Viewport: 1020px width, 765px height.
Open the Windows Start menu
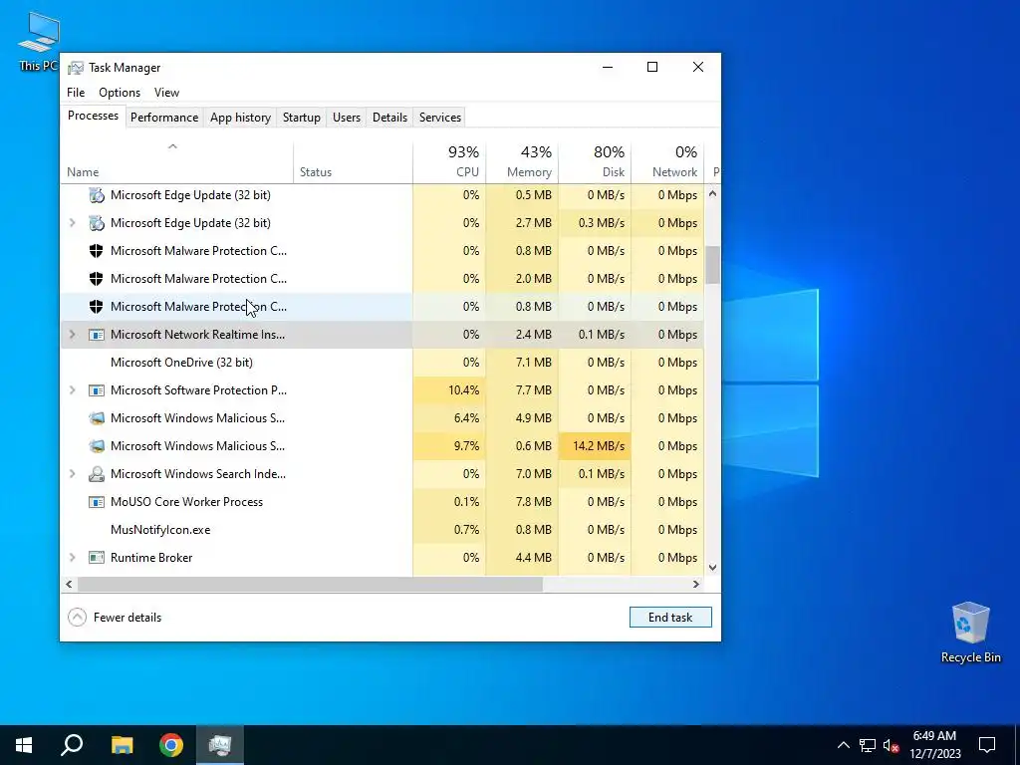(24, 745)
